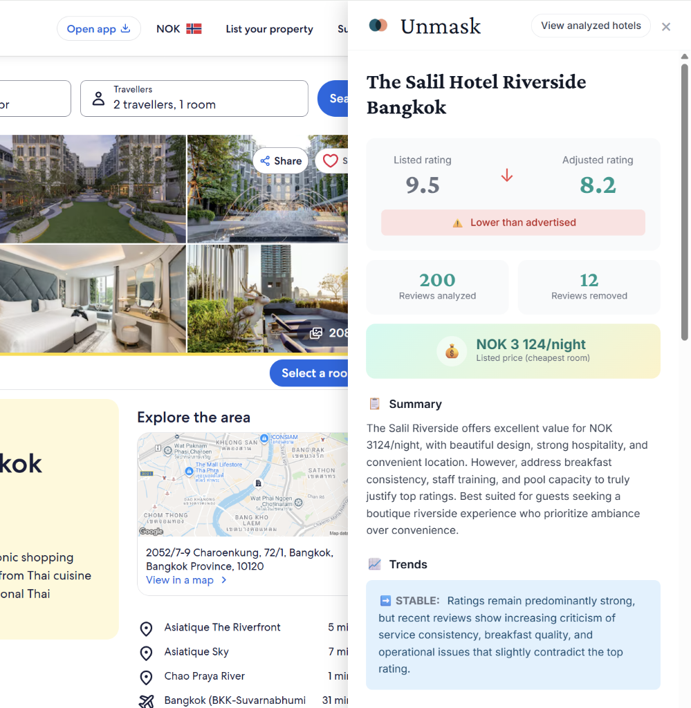
Task: Click the Asiatique The Riverfront pin icon
Action: [147, 628]
